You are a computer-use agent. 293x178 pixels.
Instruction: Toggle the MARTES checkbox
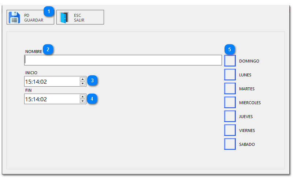tap(230, 88)
